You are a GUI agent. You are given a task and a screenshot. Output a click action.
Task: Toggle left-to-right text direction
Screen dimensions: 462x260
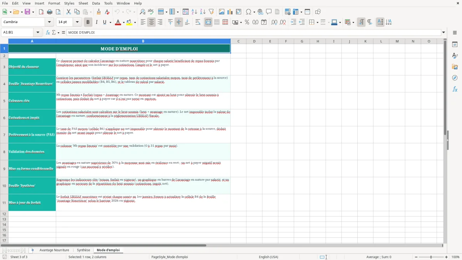click(361, 22)
